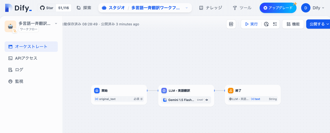Select the 開始 start node

pos(119,95)
